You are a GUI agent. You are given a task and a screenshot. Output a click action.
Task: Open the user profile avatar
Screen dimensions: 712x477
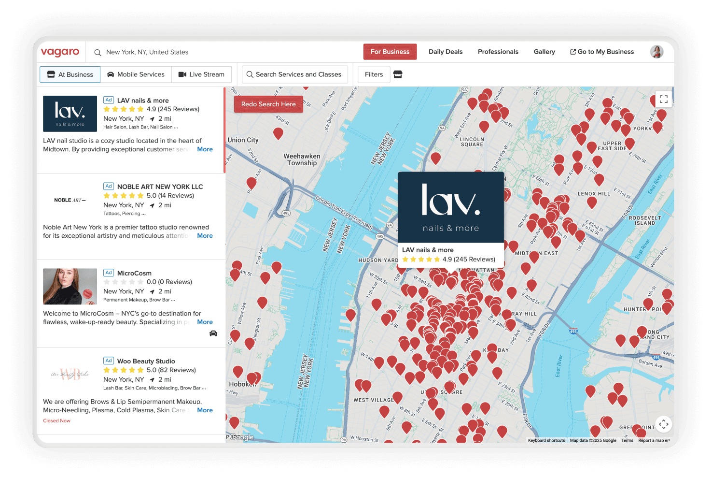point(656,52)
